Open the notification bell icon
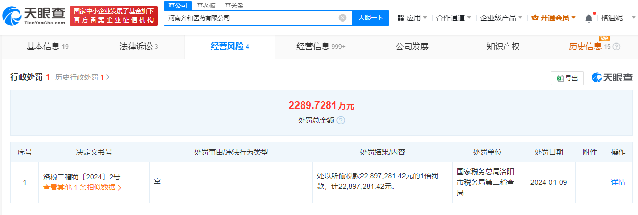Viewport: 638px width, 215px height. [589, 18]
